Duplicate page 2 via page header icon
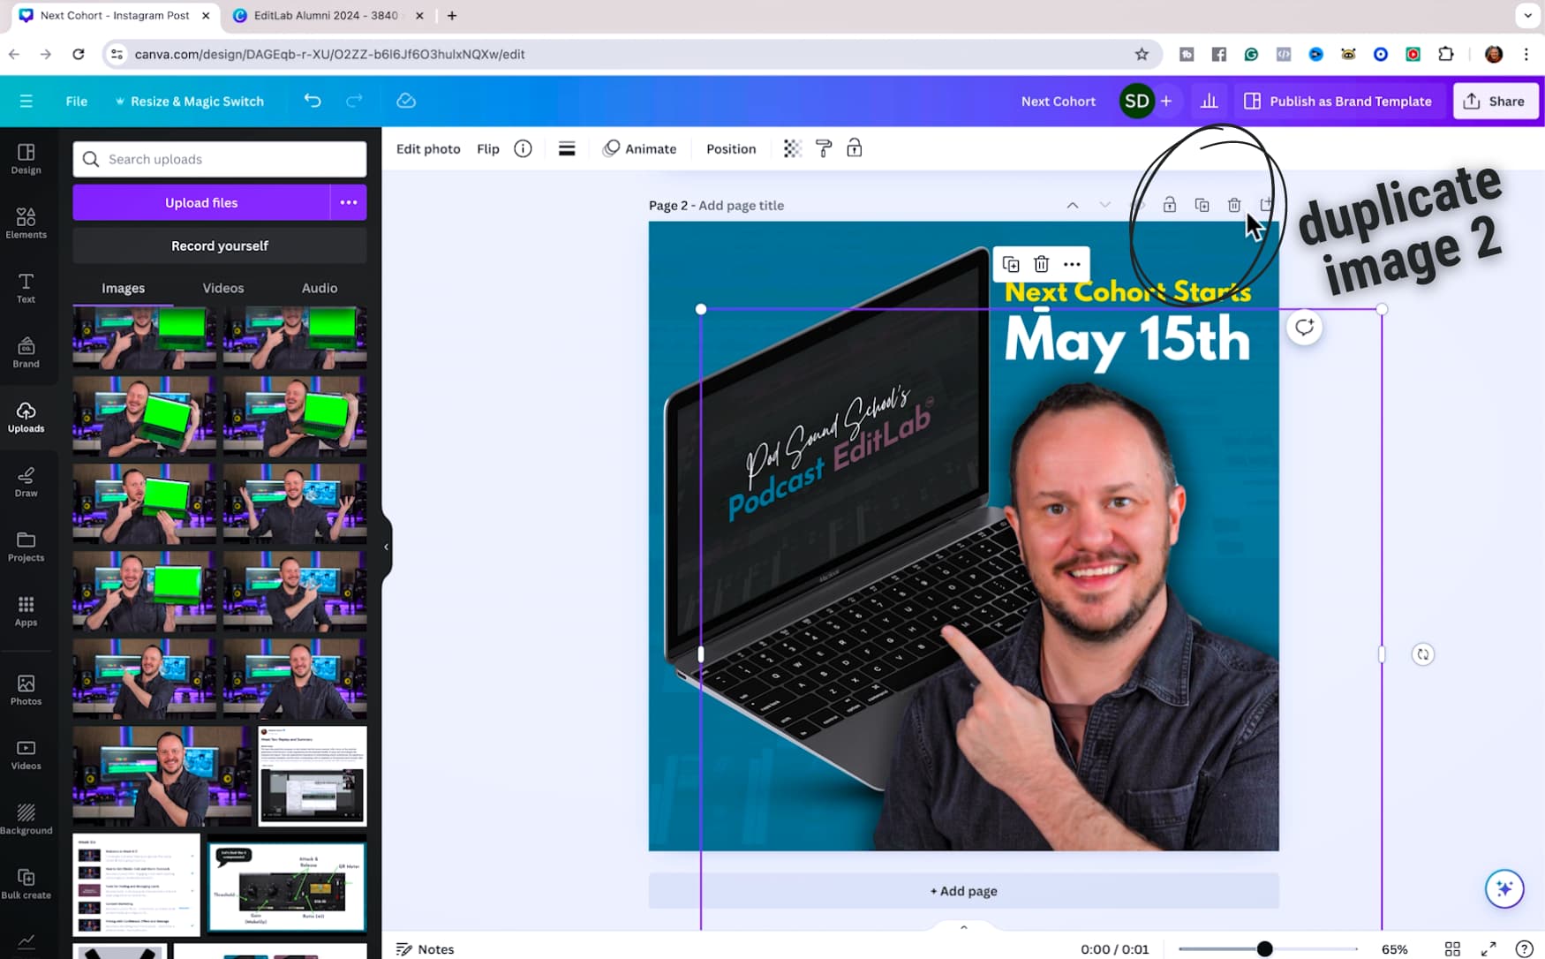The width and height of the screenshot is (1545, 959). point(1202,205)
